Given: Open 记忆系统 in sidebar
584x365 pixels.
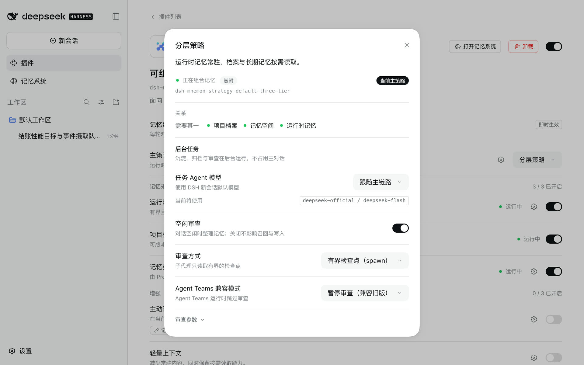Looking at the screenshot, I should click(64, 81).
